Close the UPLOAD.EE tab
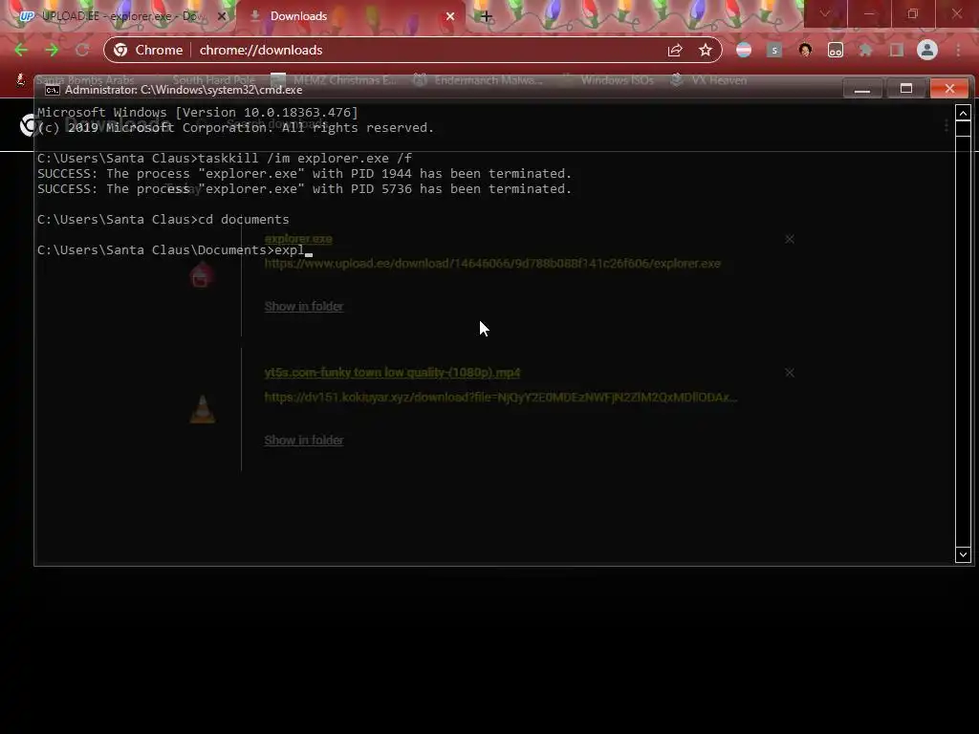This screenshot has height=734, width=979. (222, 16)
